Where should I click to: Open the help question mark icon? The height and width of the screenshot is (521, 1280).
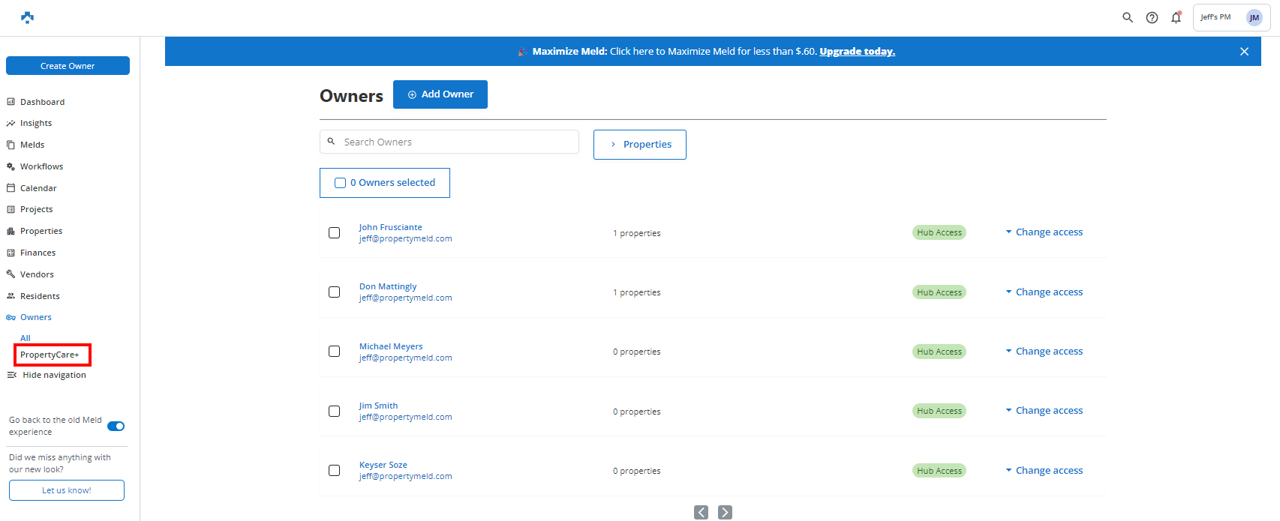(x=1152, y=17)
